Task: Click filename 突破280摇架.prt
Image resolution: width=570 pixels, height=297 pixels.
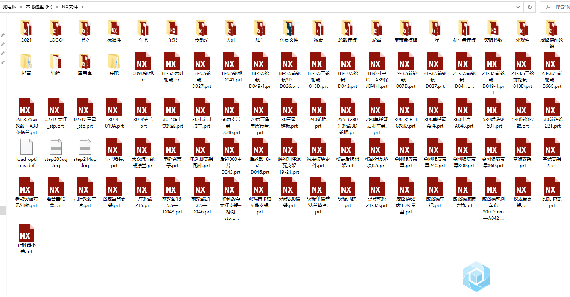Action: point(289,202)
